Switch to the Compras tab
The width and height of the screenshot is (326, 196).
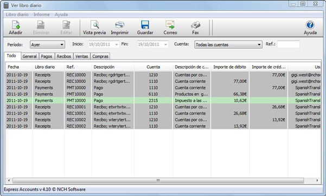point(100,56)
